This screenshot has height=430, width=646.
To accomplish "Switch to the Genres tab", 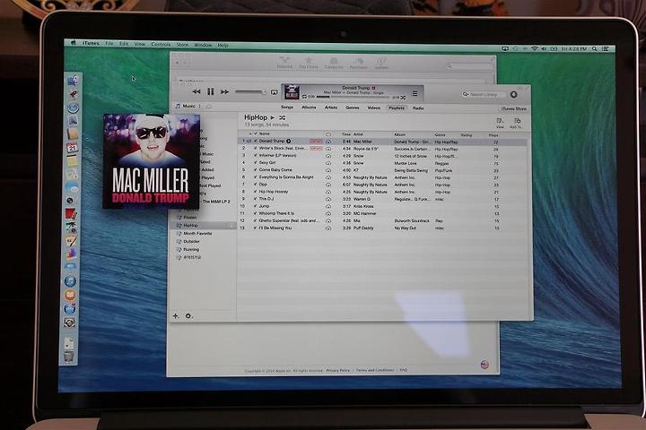I will pyautogui.click(x=353, y=107).
